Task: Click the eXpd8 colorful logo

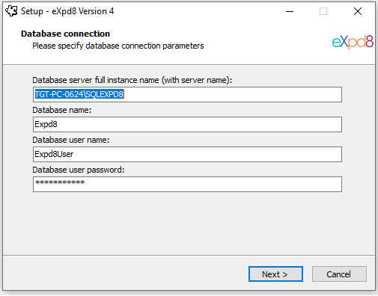Action: tap(353, 42)
